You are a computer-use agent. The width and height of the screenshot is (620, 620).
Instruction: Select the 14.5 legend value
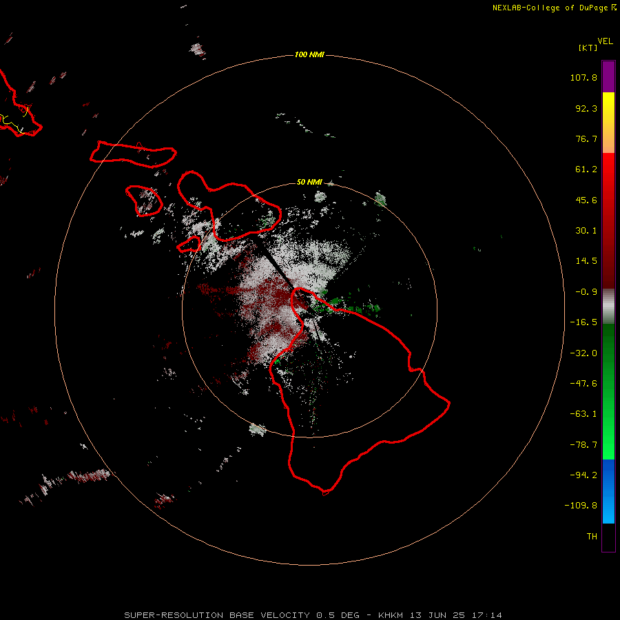click(x=586, y=261)
